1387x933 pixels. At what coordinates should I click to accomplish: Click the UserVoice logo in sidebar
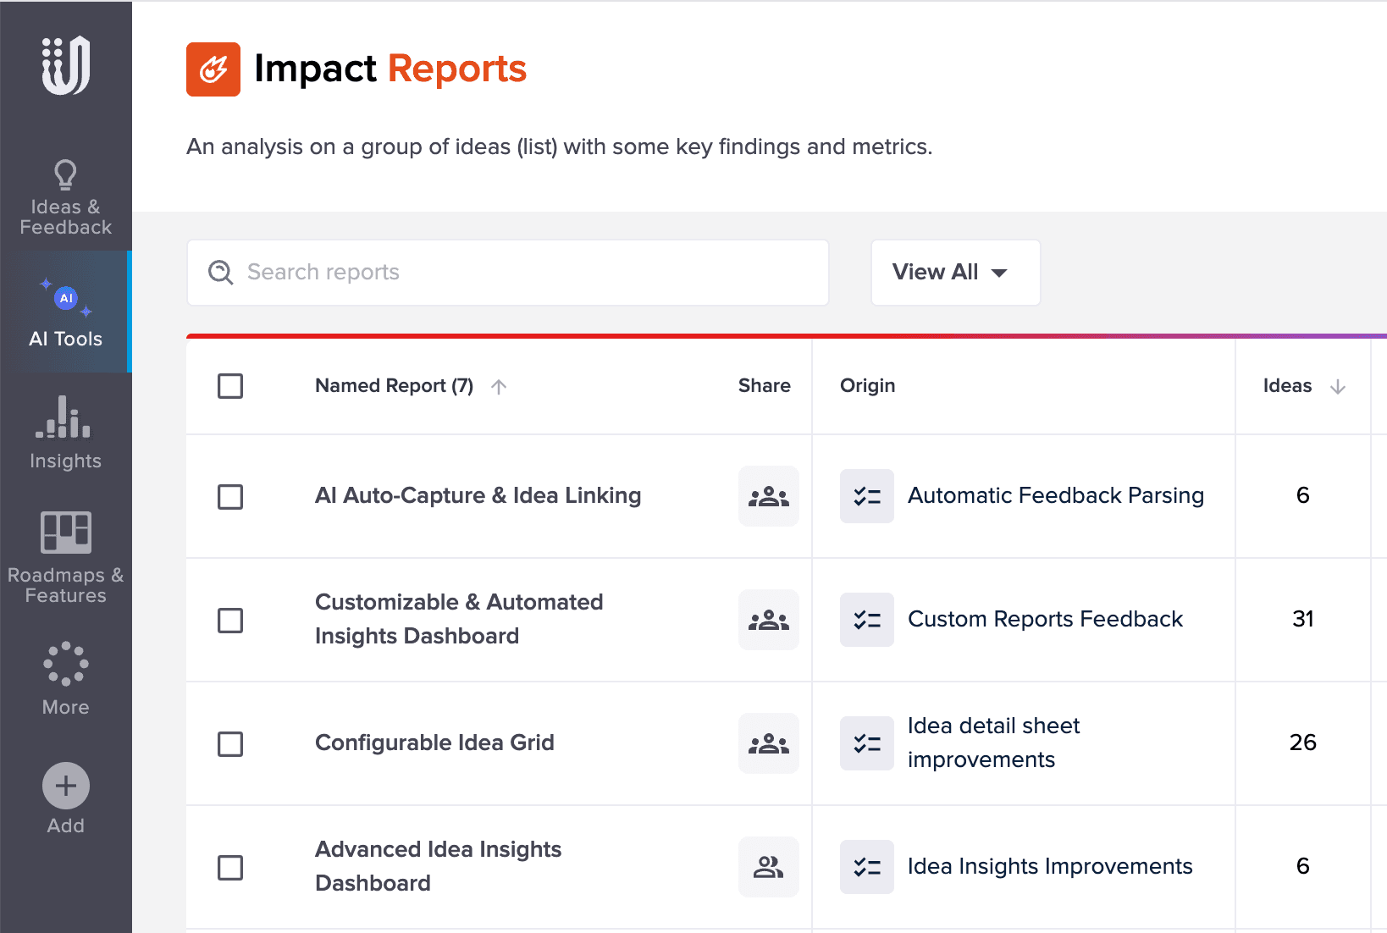[66, 65]
